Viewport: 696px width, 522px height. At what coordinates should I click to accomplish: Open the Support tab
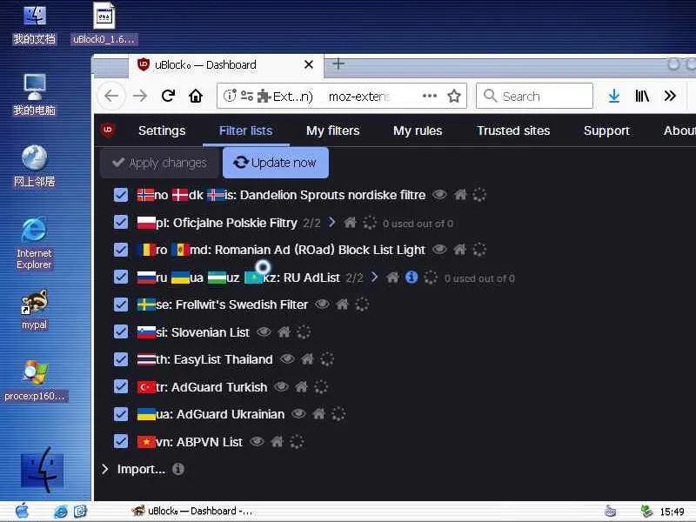606,130
